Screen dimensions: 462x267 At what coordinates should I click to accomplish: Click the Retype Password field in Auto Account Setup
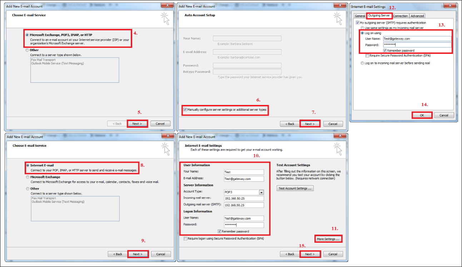click(247, 72)
